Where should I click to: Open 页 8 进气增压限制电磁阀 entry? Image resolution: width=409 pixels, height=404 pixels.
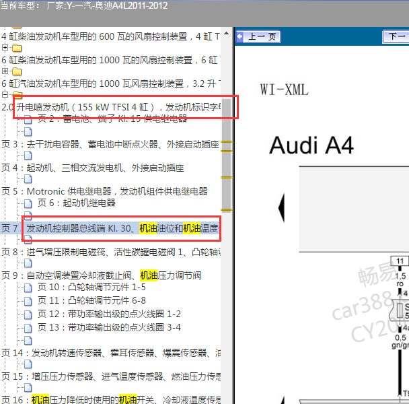[x=111, y=252]
